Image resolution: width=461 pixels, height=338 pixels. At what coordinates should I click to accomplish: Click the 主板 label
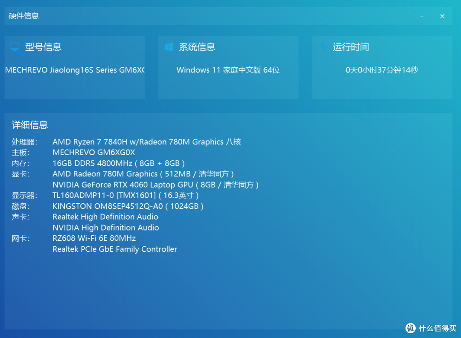coord(20,153)
